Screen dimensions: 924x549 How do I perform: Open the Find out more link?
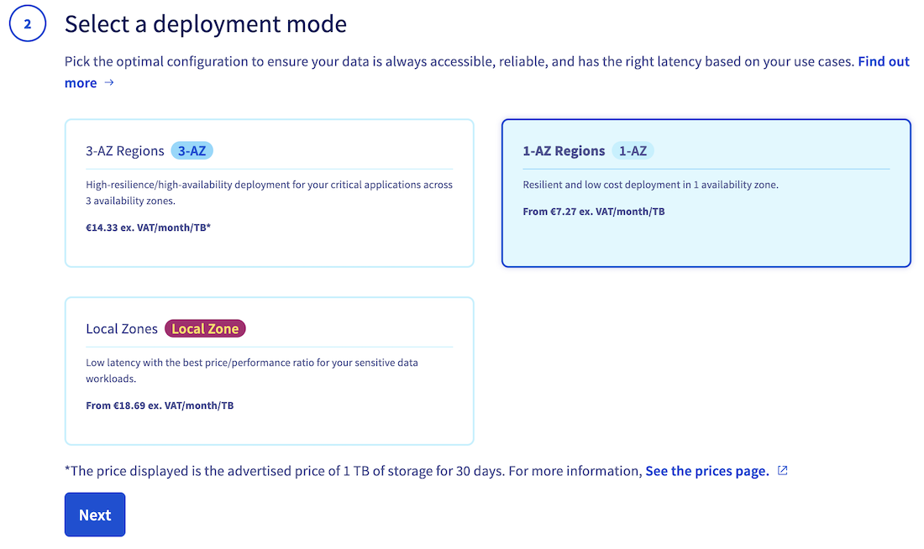(x=883, y=62)
